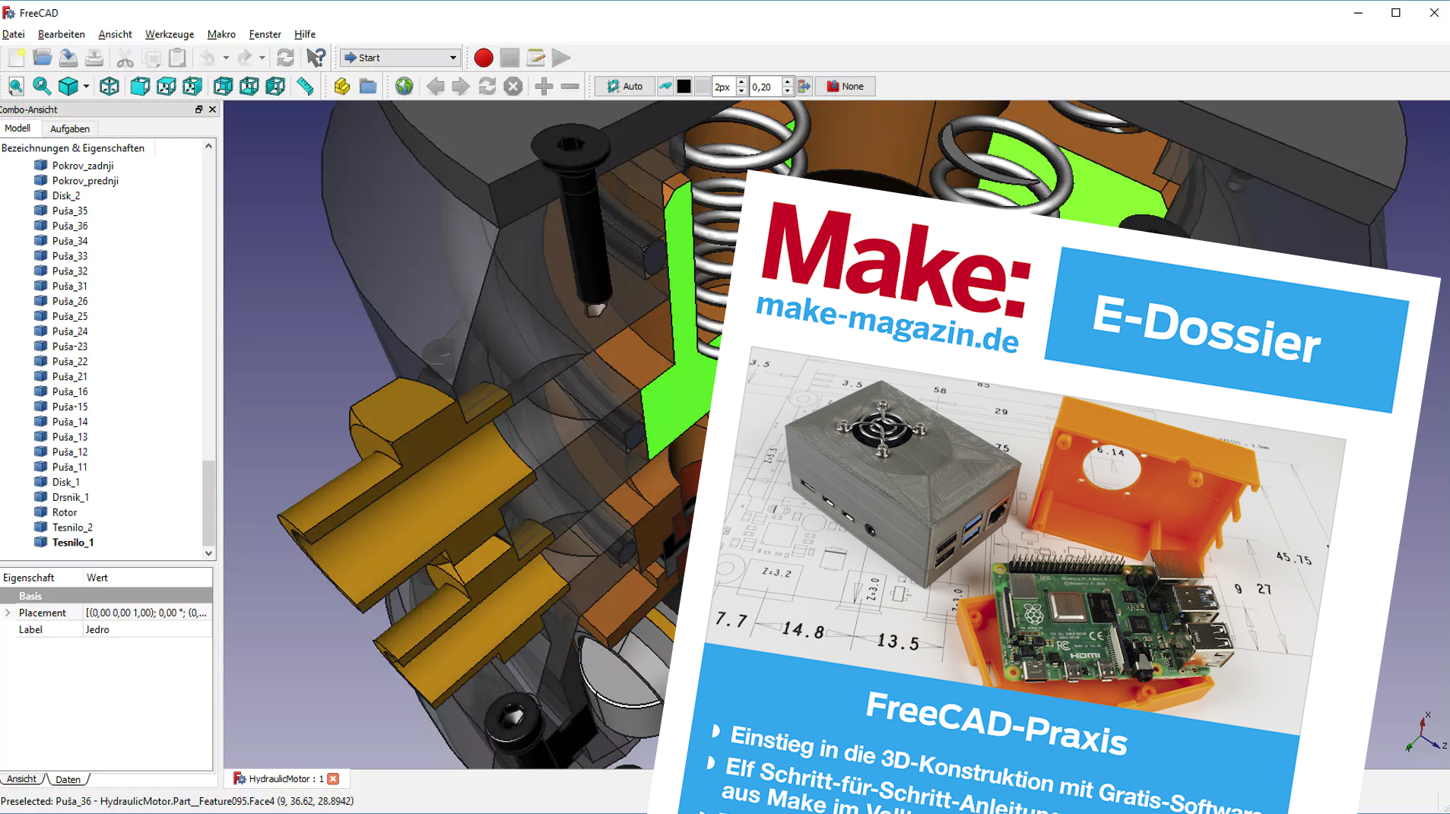
Task: Open the drawing view mode dropdown arrow
Action: tap(86, 87)
